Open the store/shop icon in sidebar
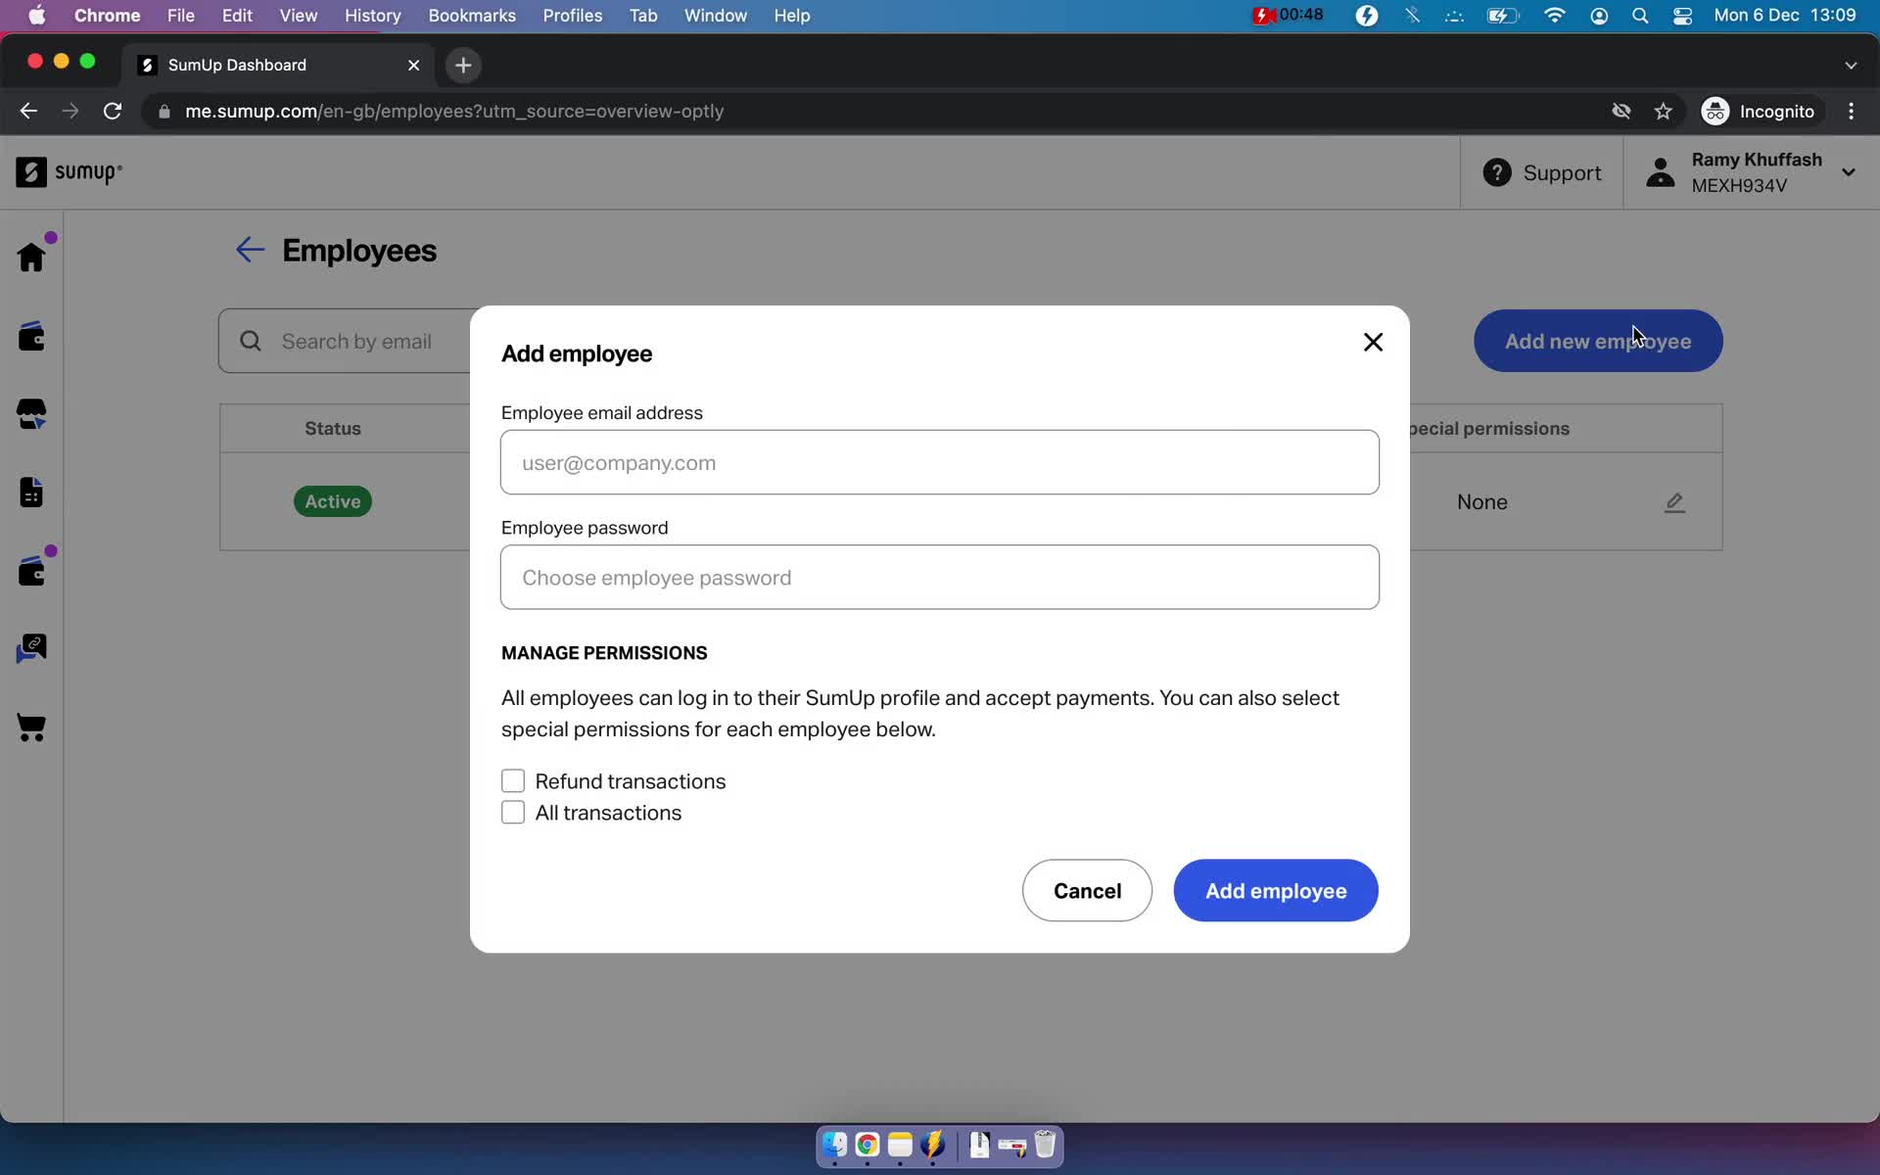Screen dimensions: 1880x1175 click(32, 414)
